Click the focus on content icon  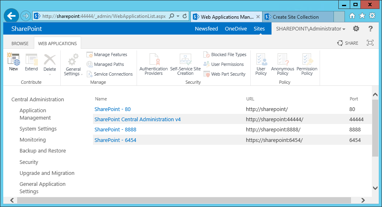(370, 43)
